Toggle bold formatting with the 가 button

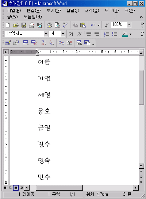coord(71,34)
